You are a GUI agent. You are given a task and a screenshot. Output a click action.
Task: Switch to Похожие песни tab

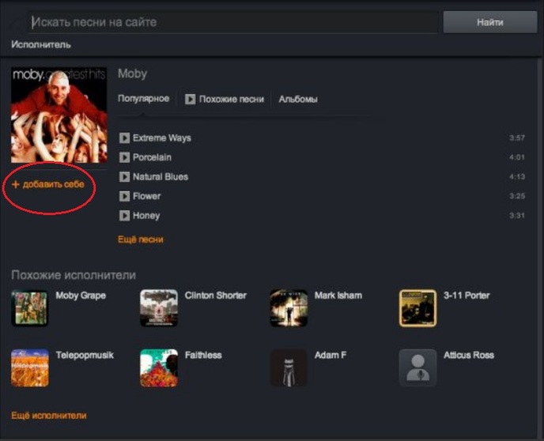pyautogui.click(x=232, y=99)
